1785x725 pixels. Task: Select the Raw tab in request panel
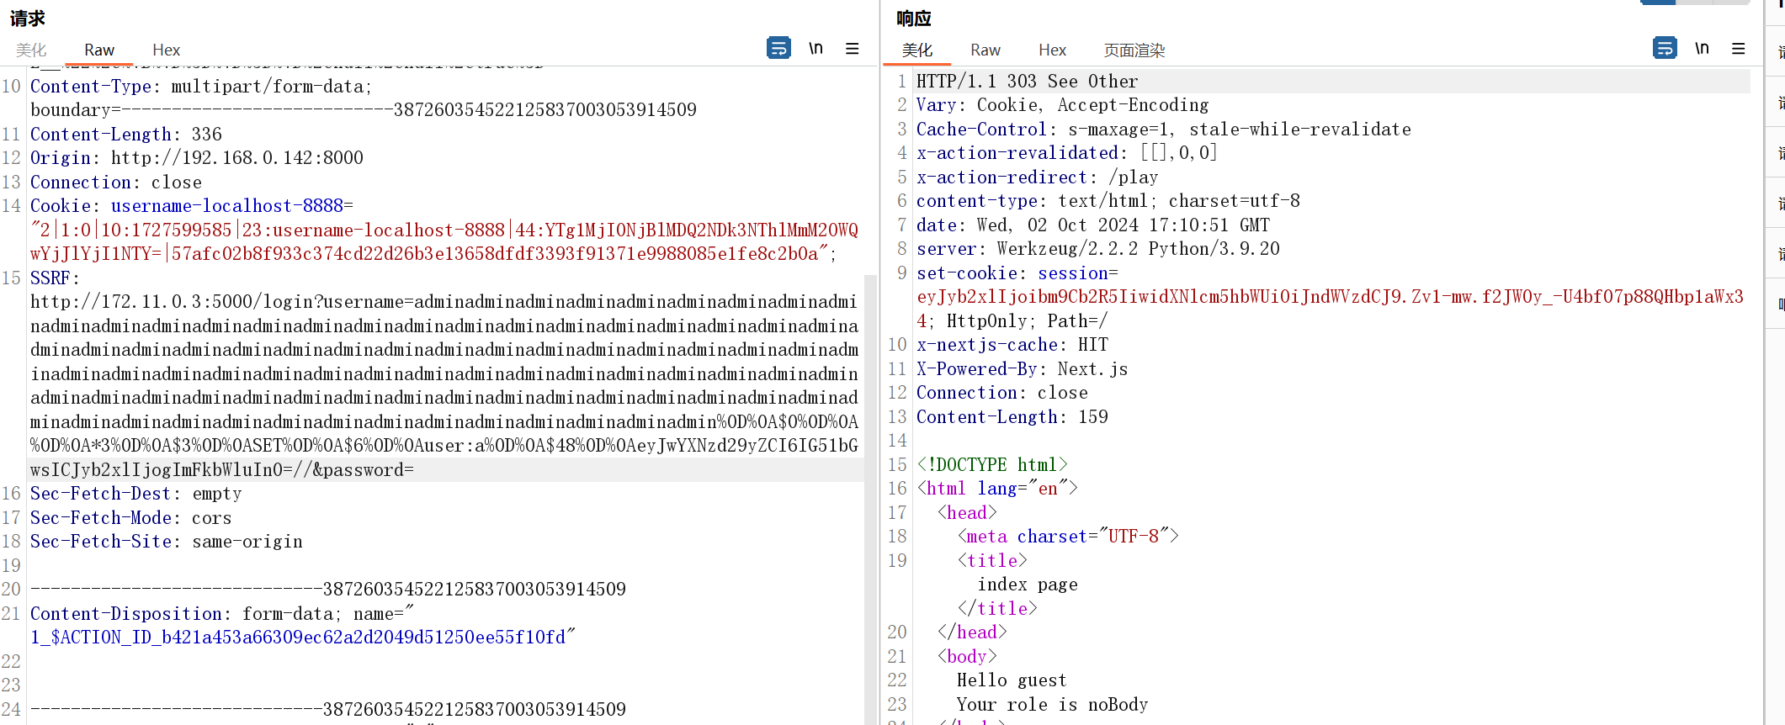(99, 50)
